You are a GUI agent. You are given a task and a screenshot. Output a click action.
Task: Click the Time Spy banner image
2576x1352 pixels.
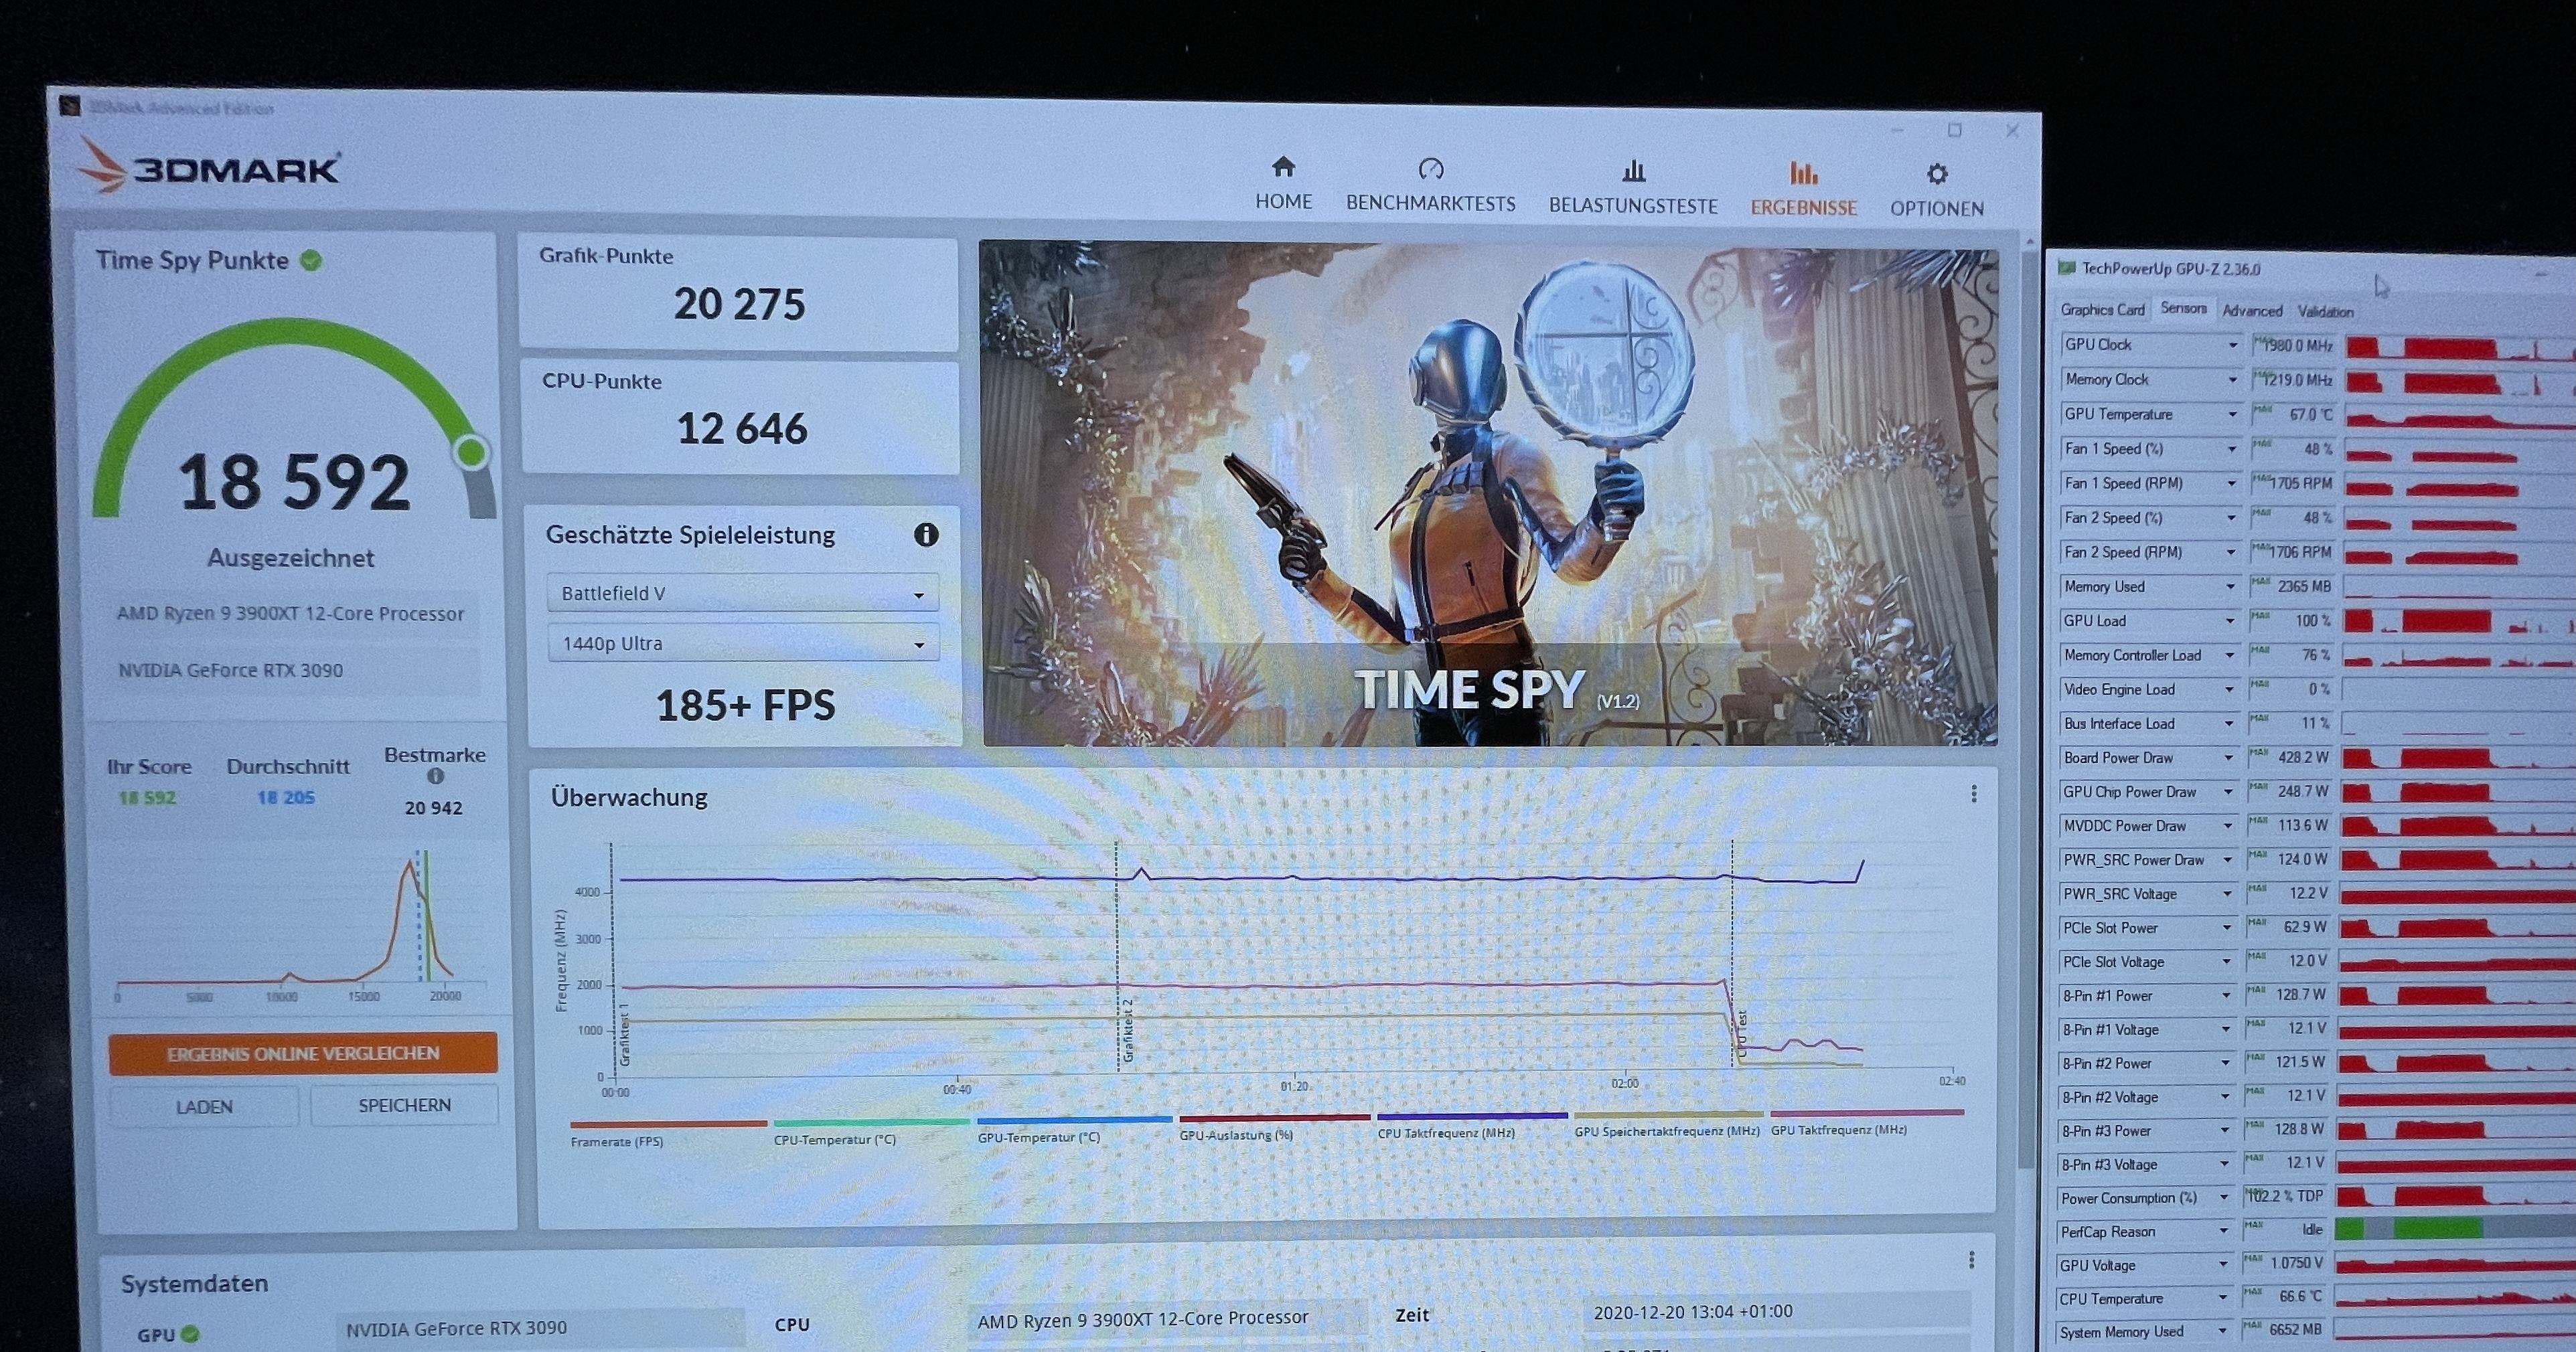coord(1489,494)
